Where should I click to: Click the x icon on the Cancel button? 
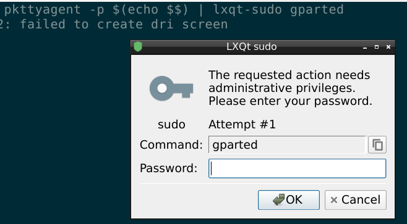coord(334,200)
